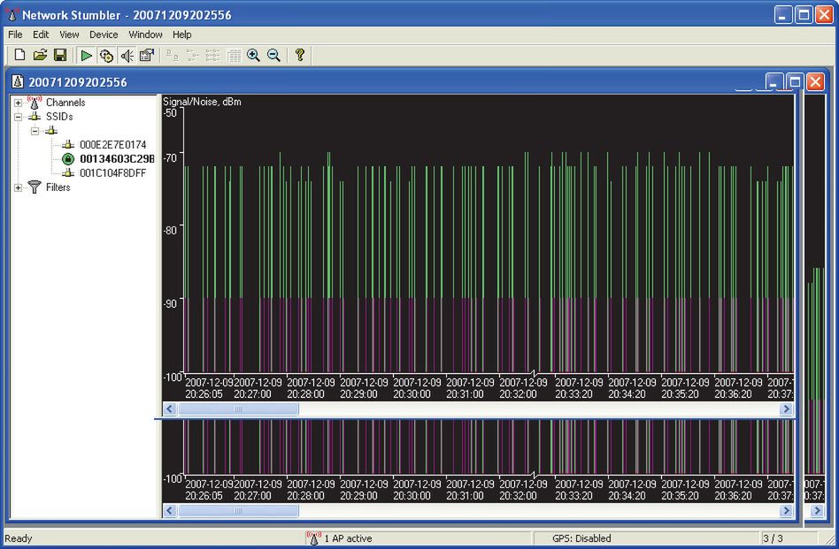Maximize the 20071209202556 child window
This screenshot has height=549, width=839.
[795, 82]
